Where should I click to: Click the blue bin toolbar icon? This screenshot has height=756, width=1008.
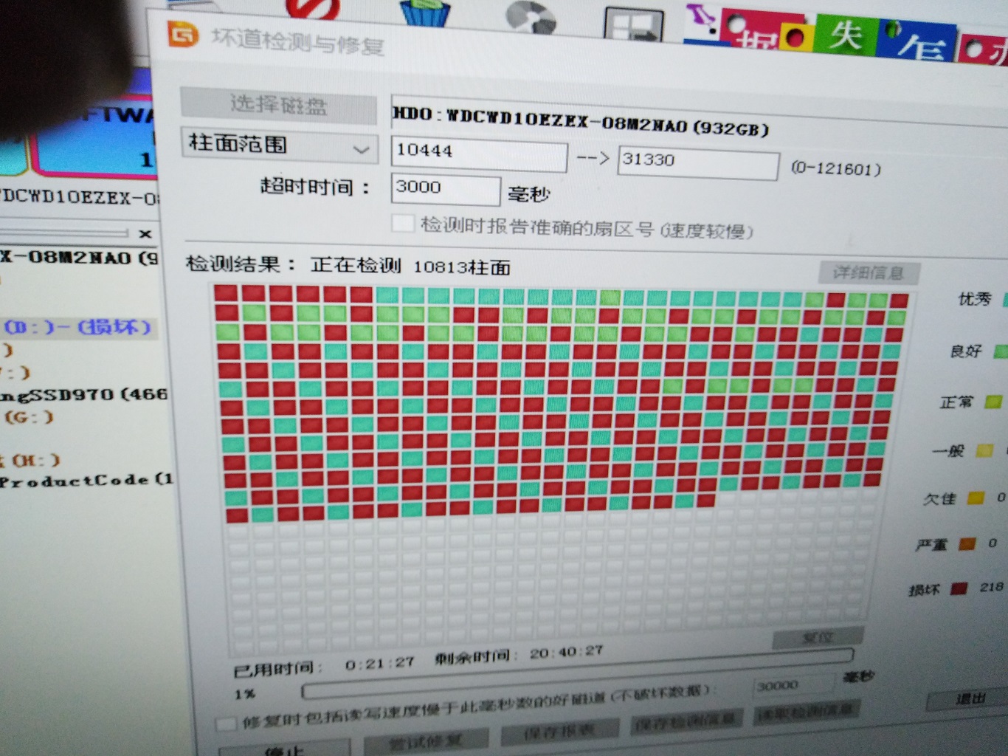(425, 14)
